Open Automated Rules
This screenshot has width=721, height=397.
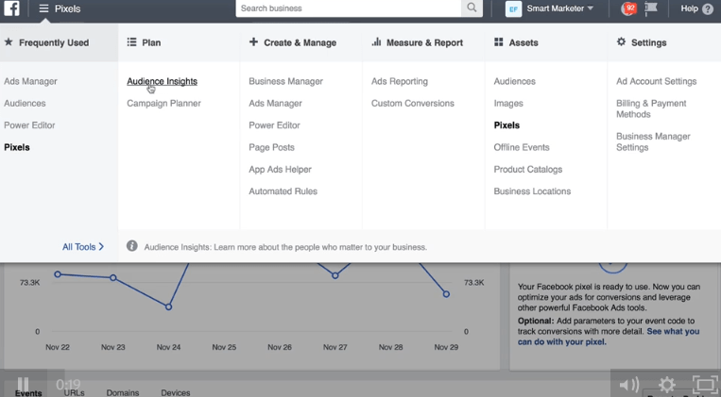click(x=283, y=191)
